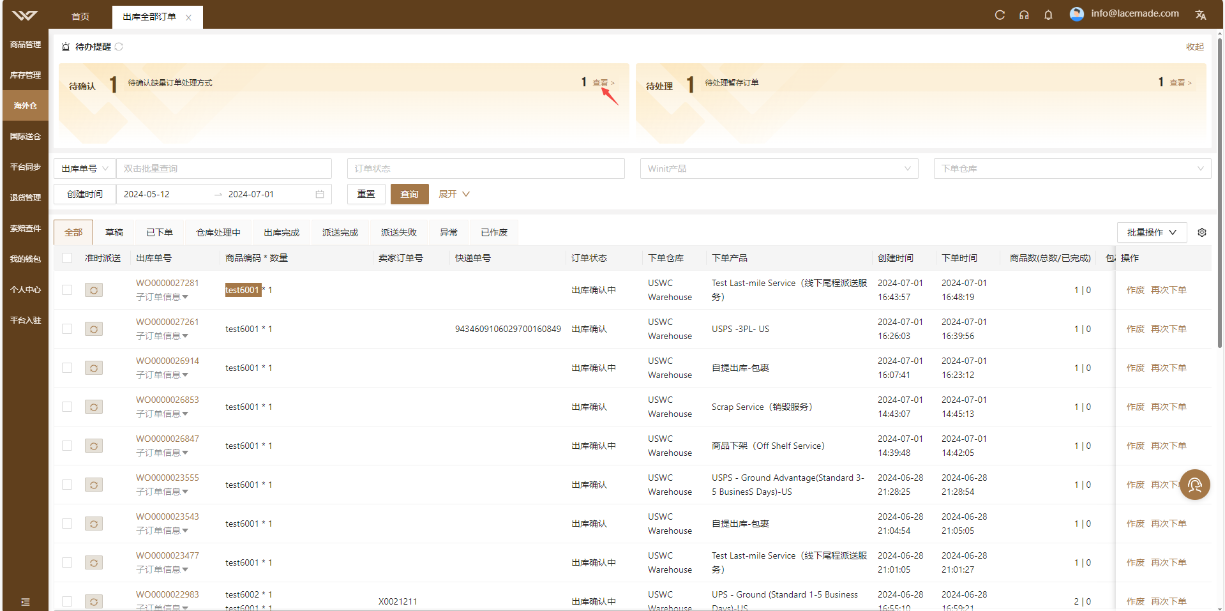This screenshot has width=1225, height=611.
Task: Open 我的钱包 in the sidebar
Action: click(26, 259)
